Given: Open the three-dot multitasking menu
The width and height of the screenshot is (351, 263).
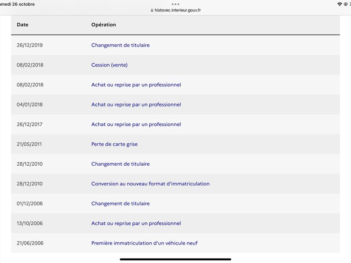Looking at the screenshot, I should (x=175, y=4).
